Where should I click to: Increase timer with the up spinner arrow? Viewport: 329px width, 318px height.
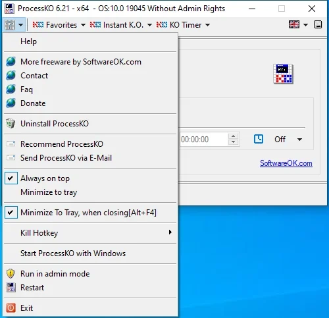(234, 136)
